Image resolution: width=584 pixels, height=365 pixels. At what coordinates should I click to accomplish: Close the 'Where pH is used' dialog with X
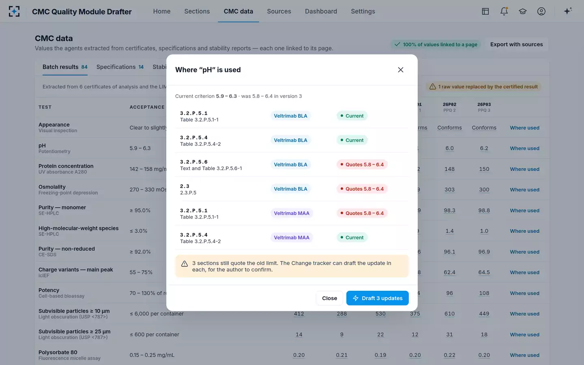click(x=401, y=70)
